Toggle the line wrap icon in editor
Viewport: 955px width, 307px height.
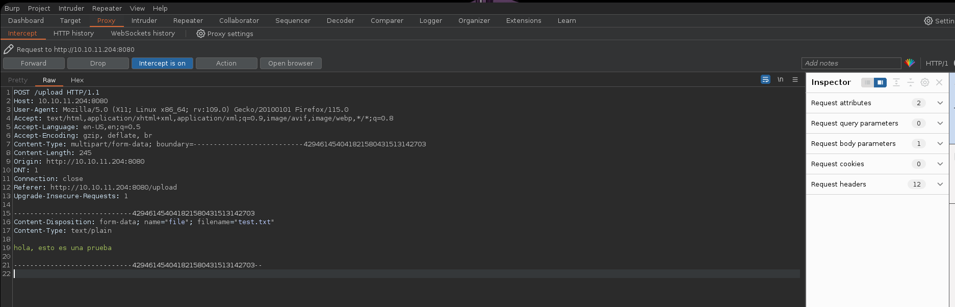pyautogui.click(x=765, y=80)
